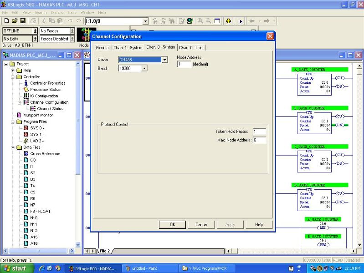Open the PLC Programs folder taskbar item

207,268
